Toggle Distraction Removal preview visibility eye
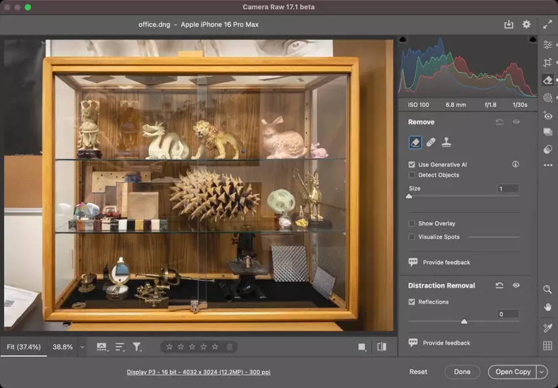Screen dimensions: 558x388 click(516, 286)
